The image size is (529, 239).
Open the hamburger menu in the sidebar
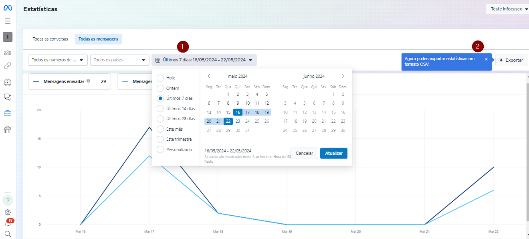8,21
